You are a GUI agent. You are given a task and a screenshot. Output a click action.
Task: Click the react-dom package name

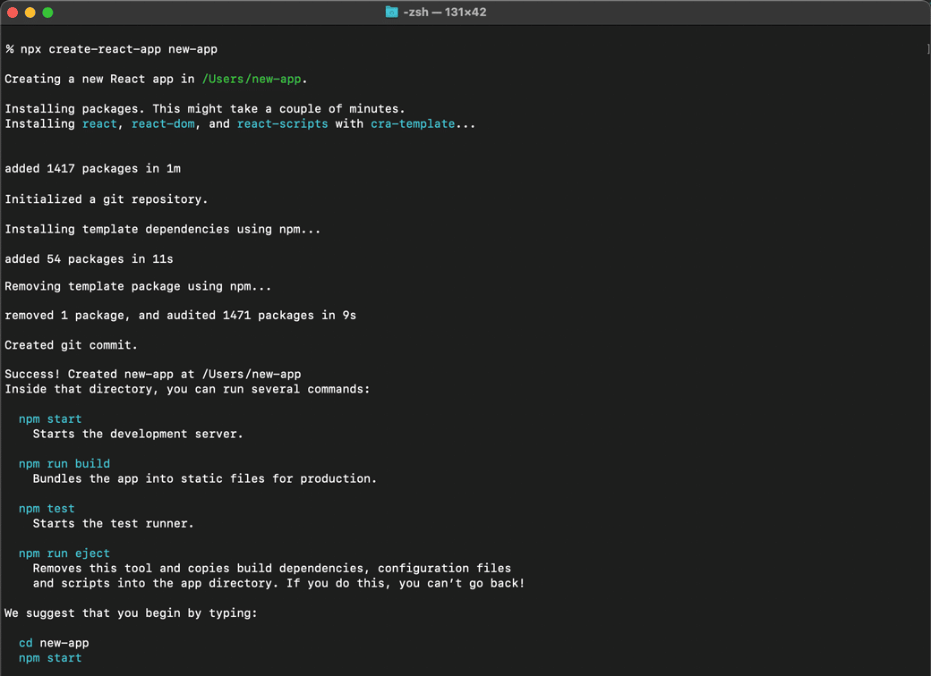tap(163, 123)
